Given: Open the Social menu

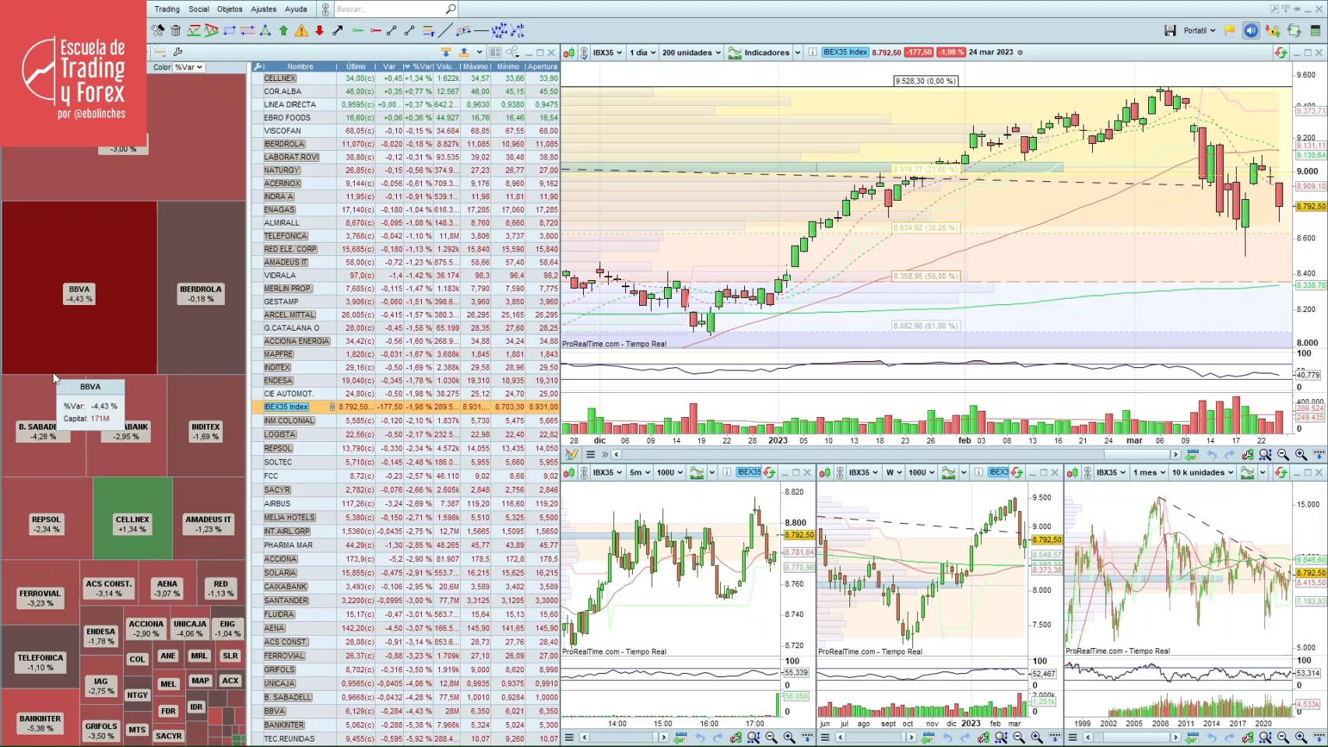Looking at the screenshot, I should click(198, 9).
